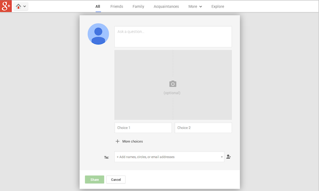Image resolution: width=319 pixels, height=191 pixels.
Task: Click the Choice 1 input field
Action: pyautogui.click(x=143, y=128)
